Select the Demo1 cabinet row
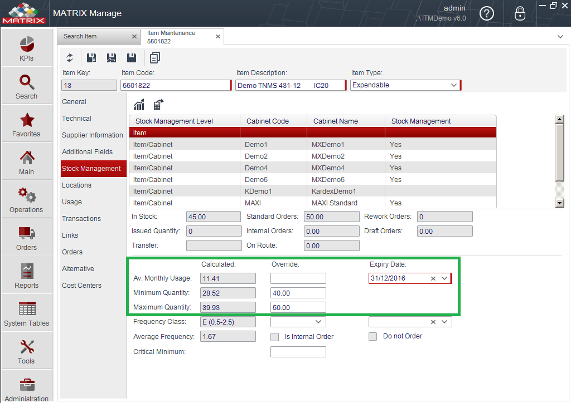The width and height of the screenshot is (571, 403). point(312,145)
